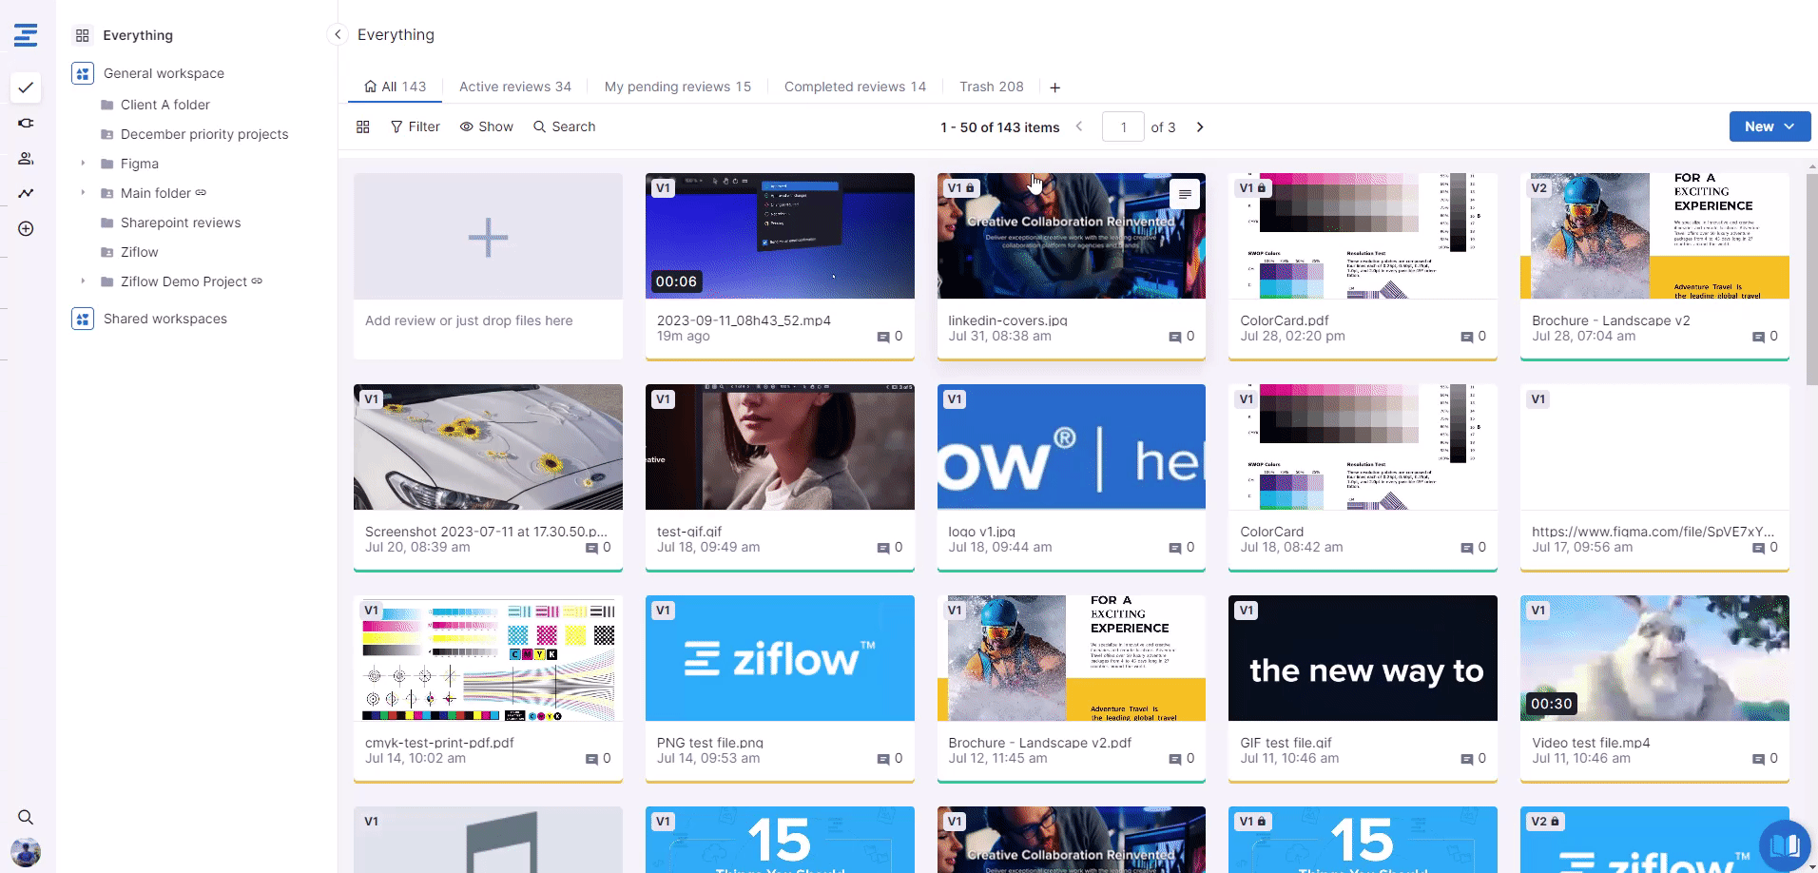Click the vertical scrollbar on the right
1818x873 pixels.
tap(1810, 276)
